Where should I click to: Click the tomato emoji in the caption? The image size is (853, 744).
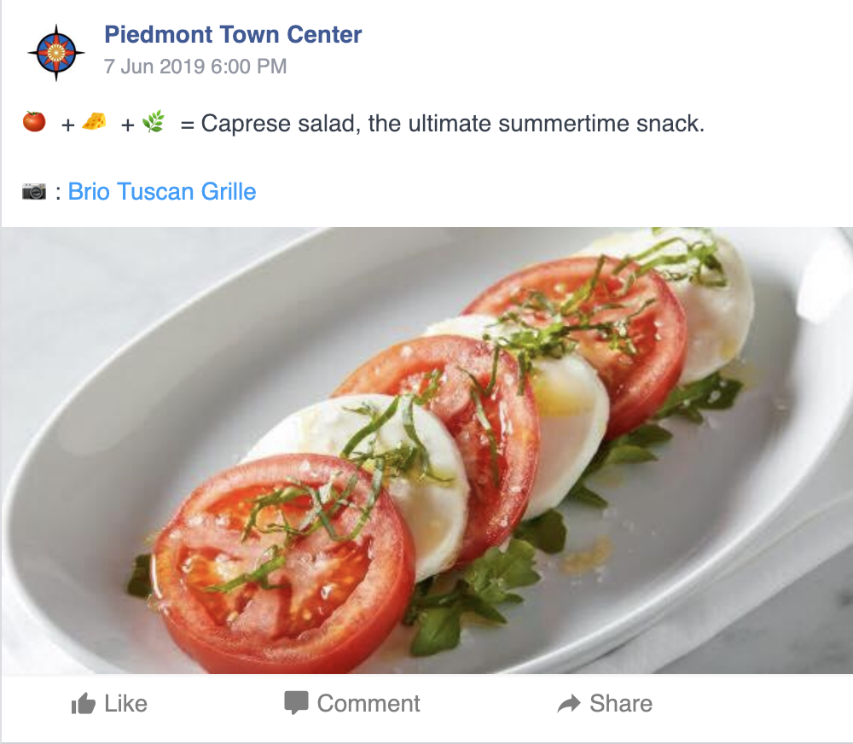34,123
